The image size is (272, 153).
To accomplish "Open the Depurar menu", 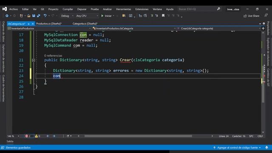I will pyautogui.click(x=82, y=9).
